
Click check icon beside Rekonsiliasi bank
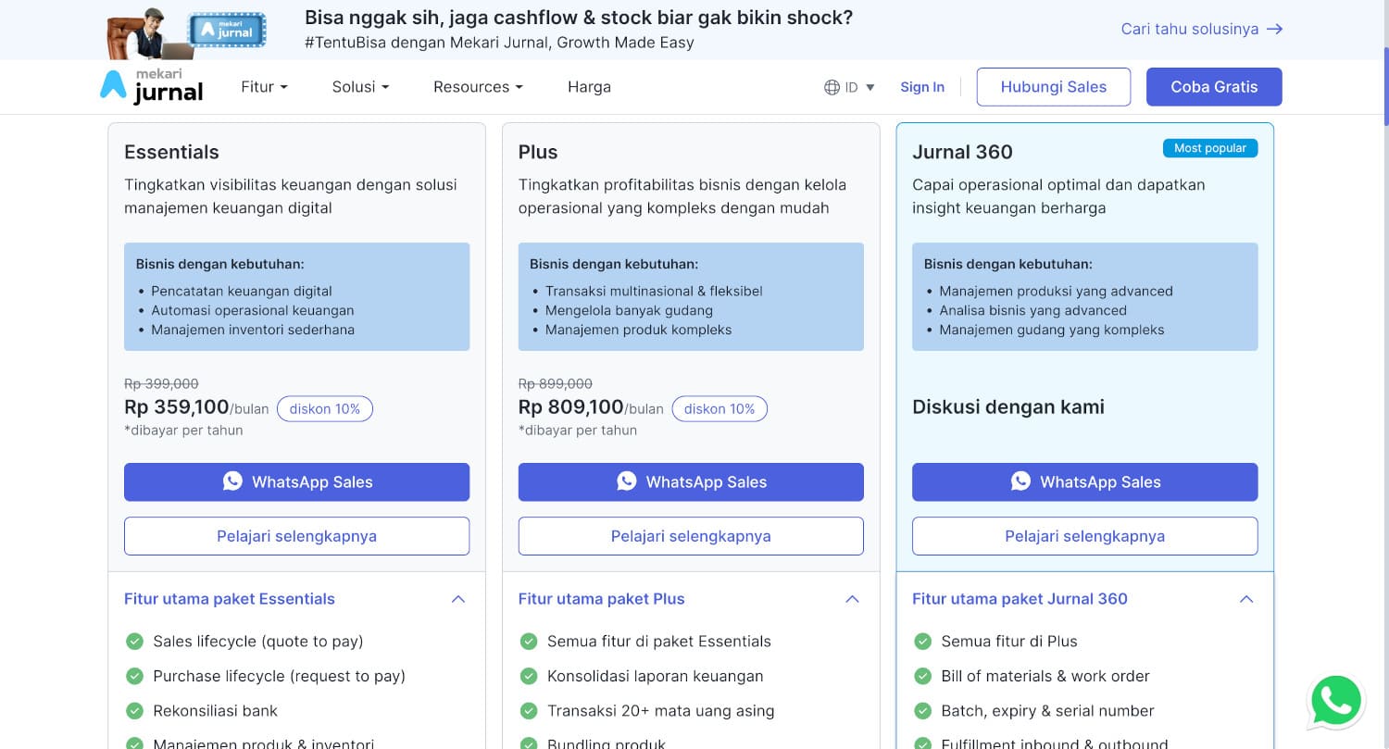134,711
